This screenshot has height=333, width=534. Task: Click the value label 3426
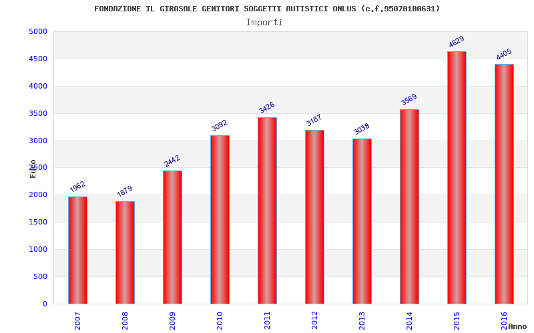266,107
